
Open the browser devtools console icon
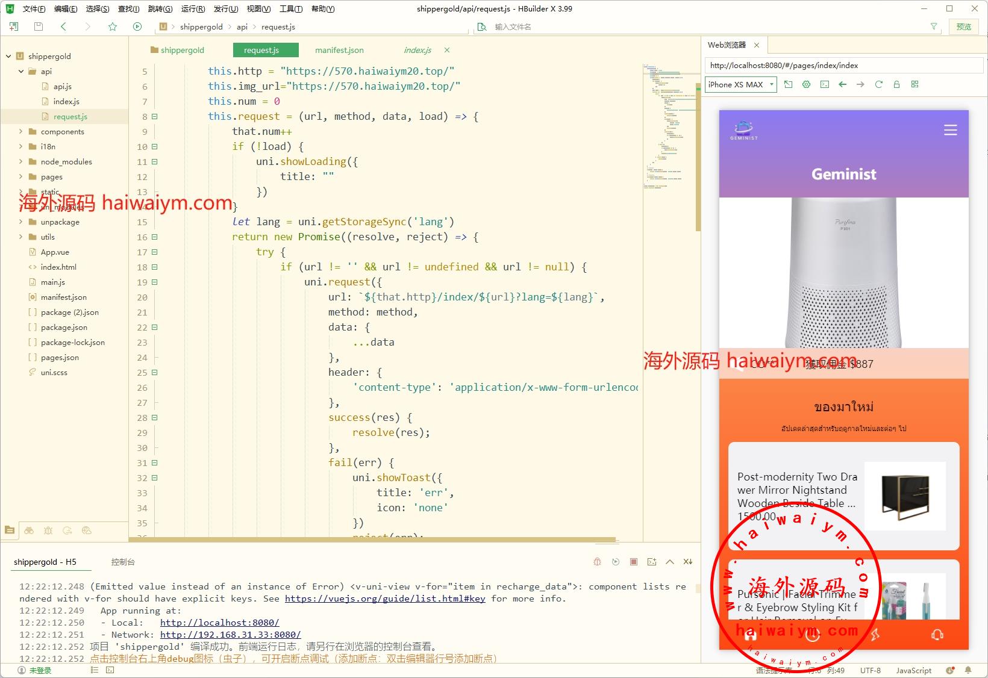coord(824,84)
